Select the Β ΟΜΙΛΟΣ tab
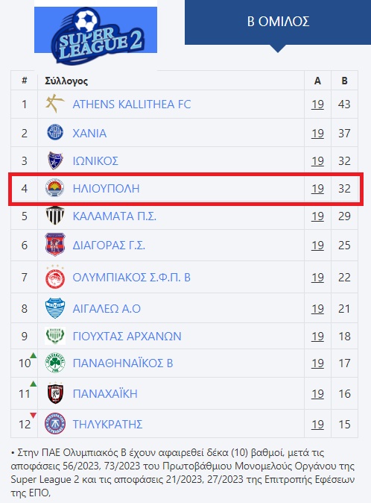371x503 pixels. coord(278,22)
